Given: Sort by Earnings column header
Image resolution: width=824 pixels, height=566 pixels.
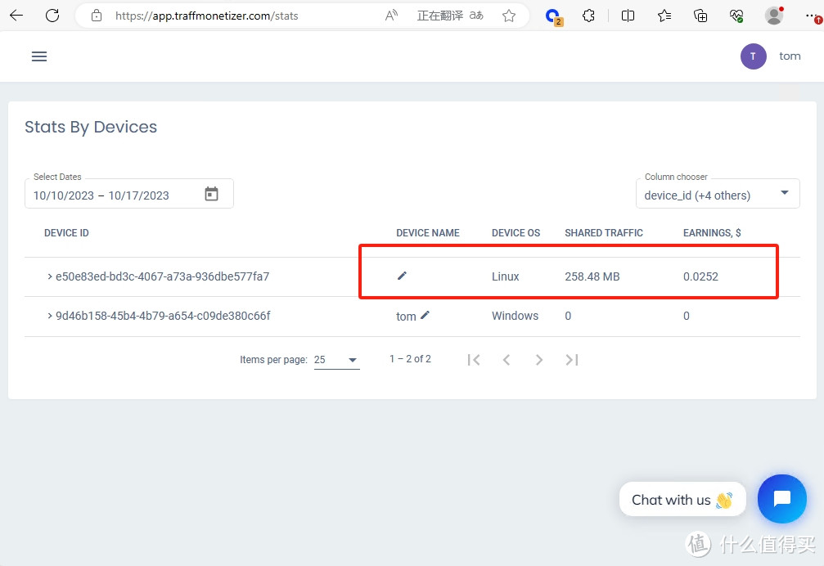Looking at the screenshot, I should coord(711,233).
